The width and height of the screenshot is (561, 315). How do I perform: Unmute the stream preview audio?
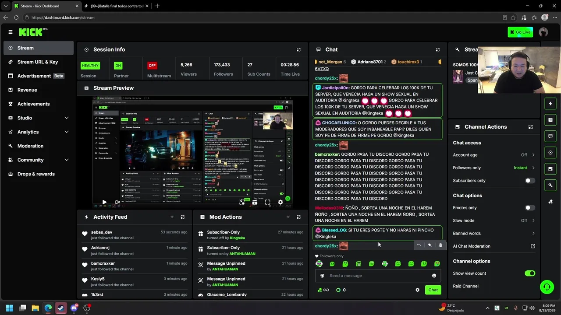[117, 202]
